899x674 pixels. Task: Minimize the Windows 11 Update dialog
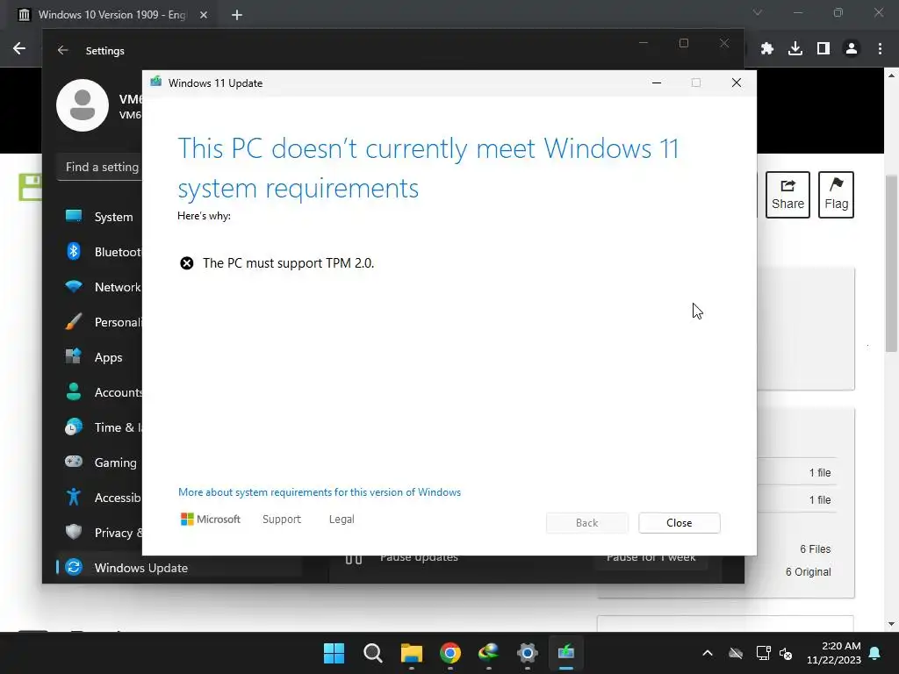tap(657, 82)
